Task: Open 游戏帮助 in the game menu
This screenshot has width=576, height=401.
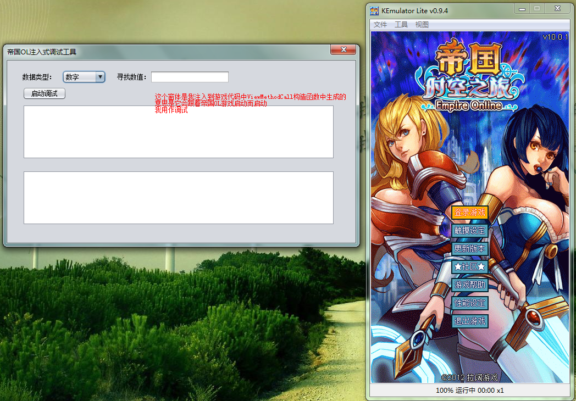Action: coord(469,285)
